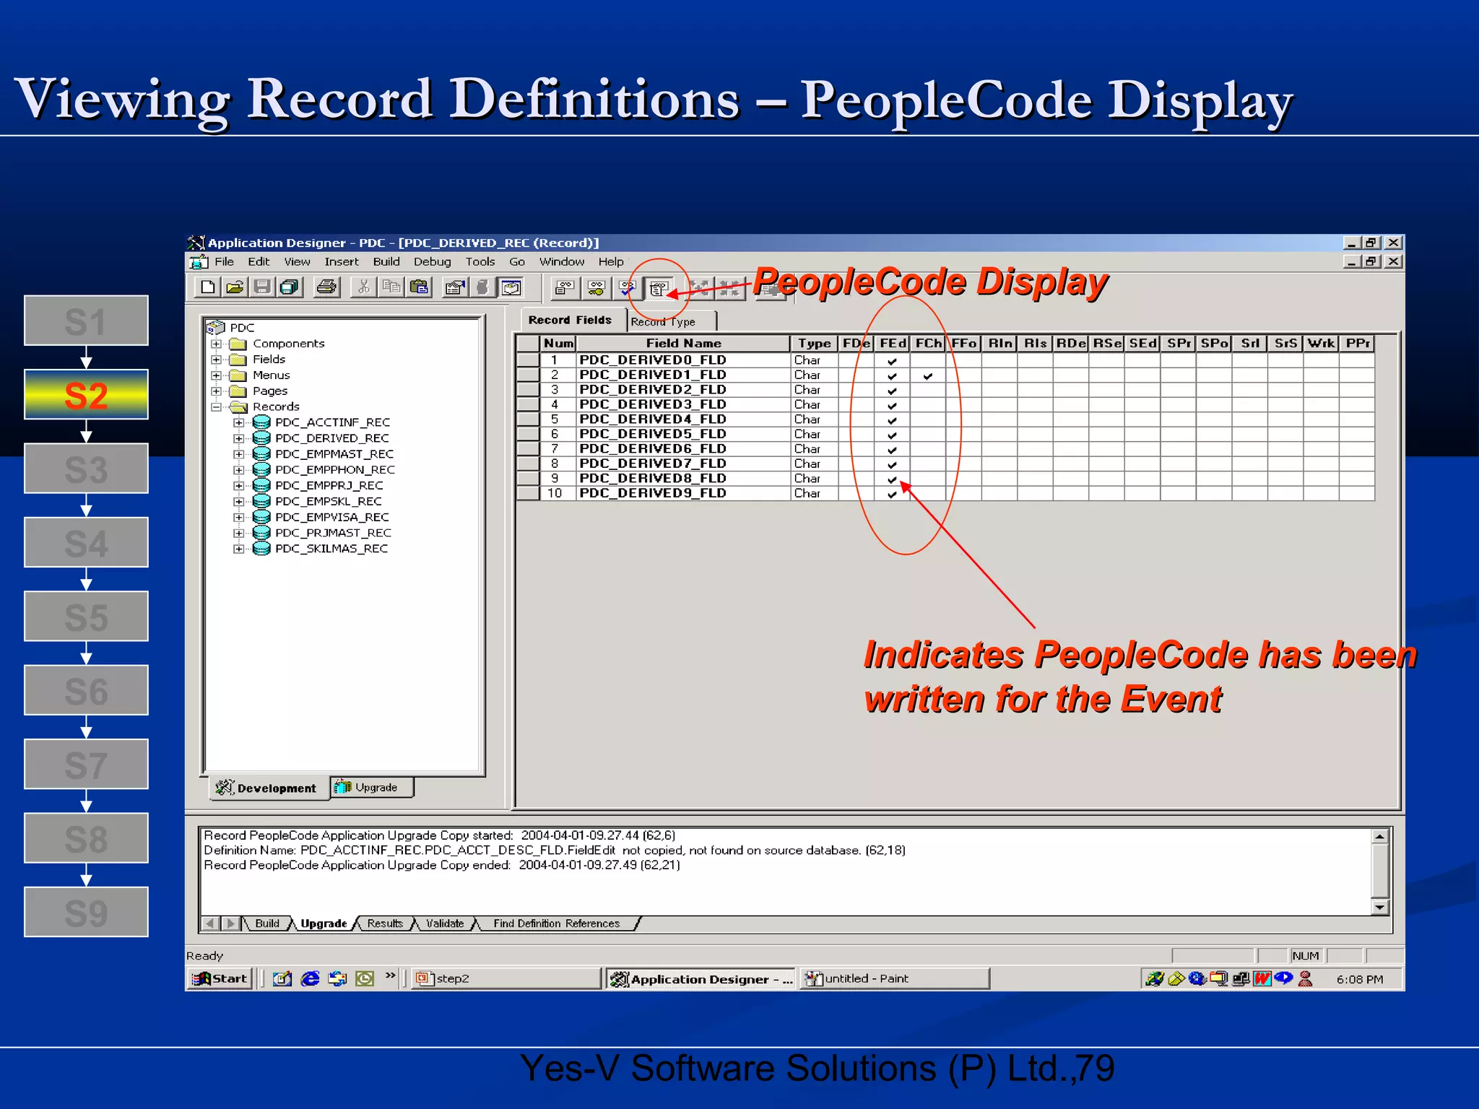
Task: Expand the Pages folder node
Action: pyautogui.click(x=216, y=391)
